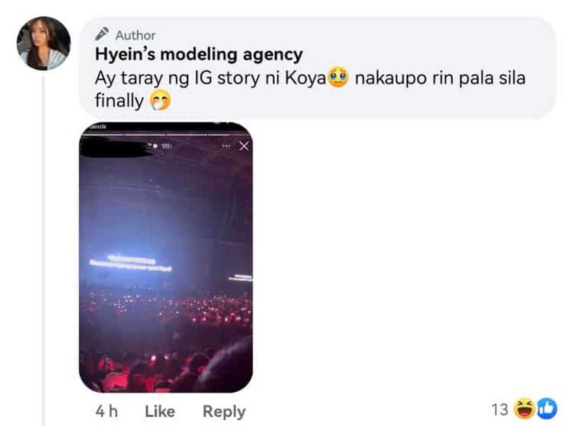Open the three-dots menu in story

tap(226, 146)
